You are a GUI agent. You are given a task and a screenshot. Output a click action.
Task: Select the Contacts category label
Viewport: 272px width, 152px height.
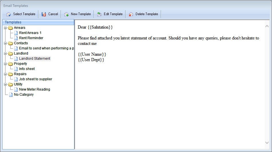tap(21, 43)
